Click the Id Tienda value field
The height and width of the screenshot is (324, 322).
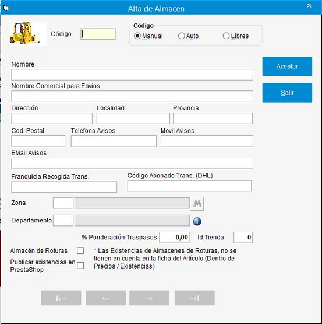tap(243, 237)
